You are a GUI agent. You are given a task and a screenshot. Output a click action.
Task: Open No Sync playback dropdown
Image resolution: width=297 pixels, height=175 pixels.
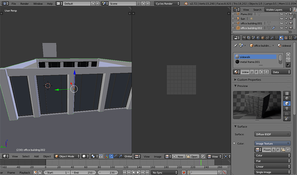tap(164, 172)
